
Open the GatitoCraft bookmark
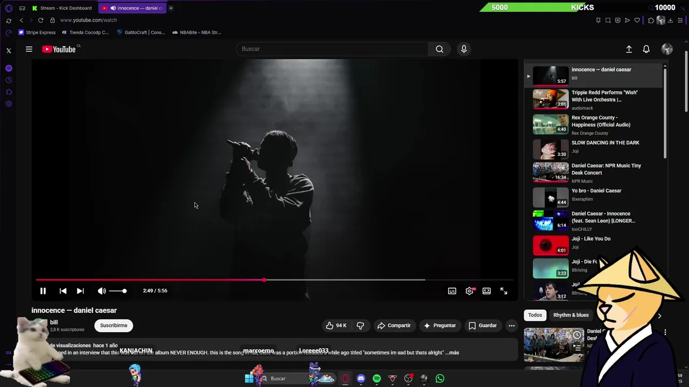(141, 32)
